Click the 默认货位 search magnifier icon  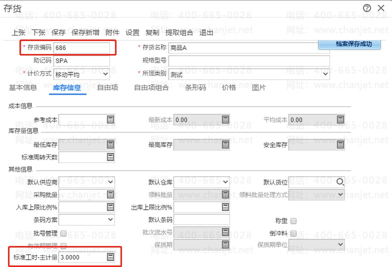tap(340, 182)
